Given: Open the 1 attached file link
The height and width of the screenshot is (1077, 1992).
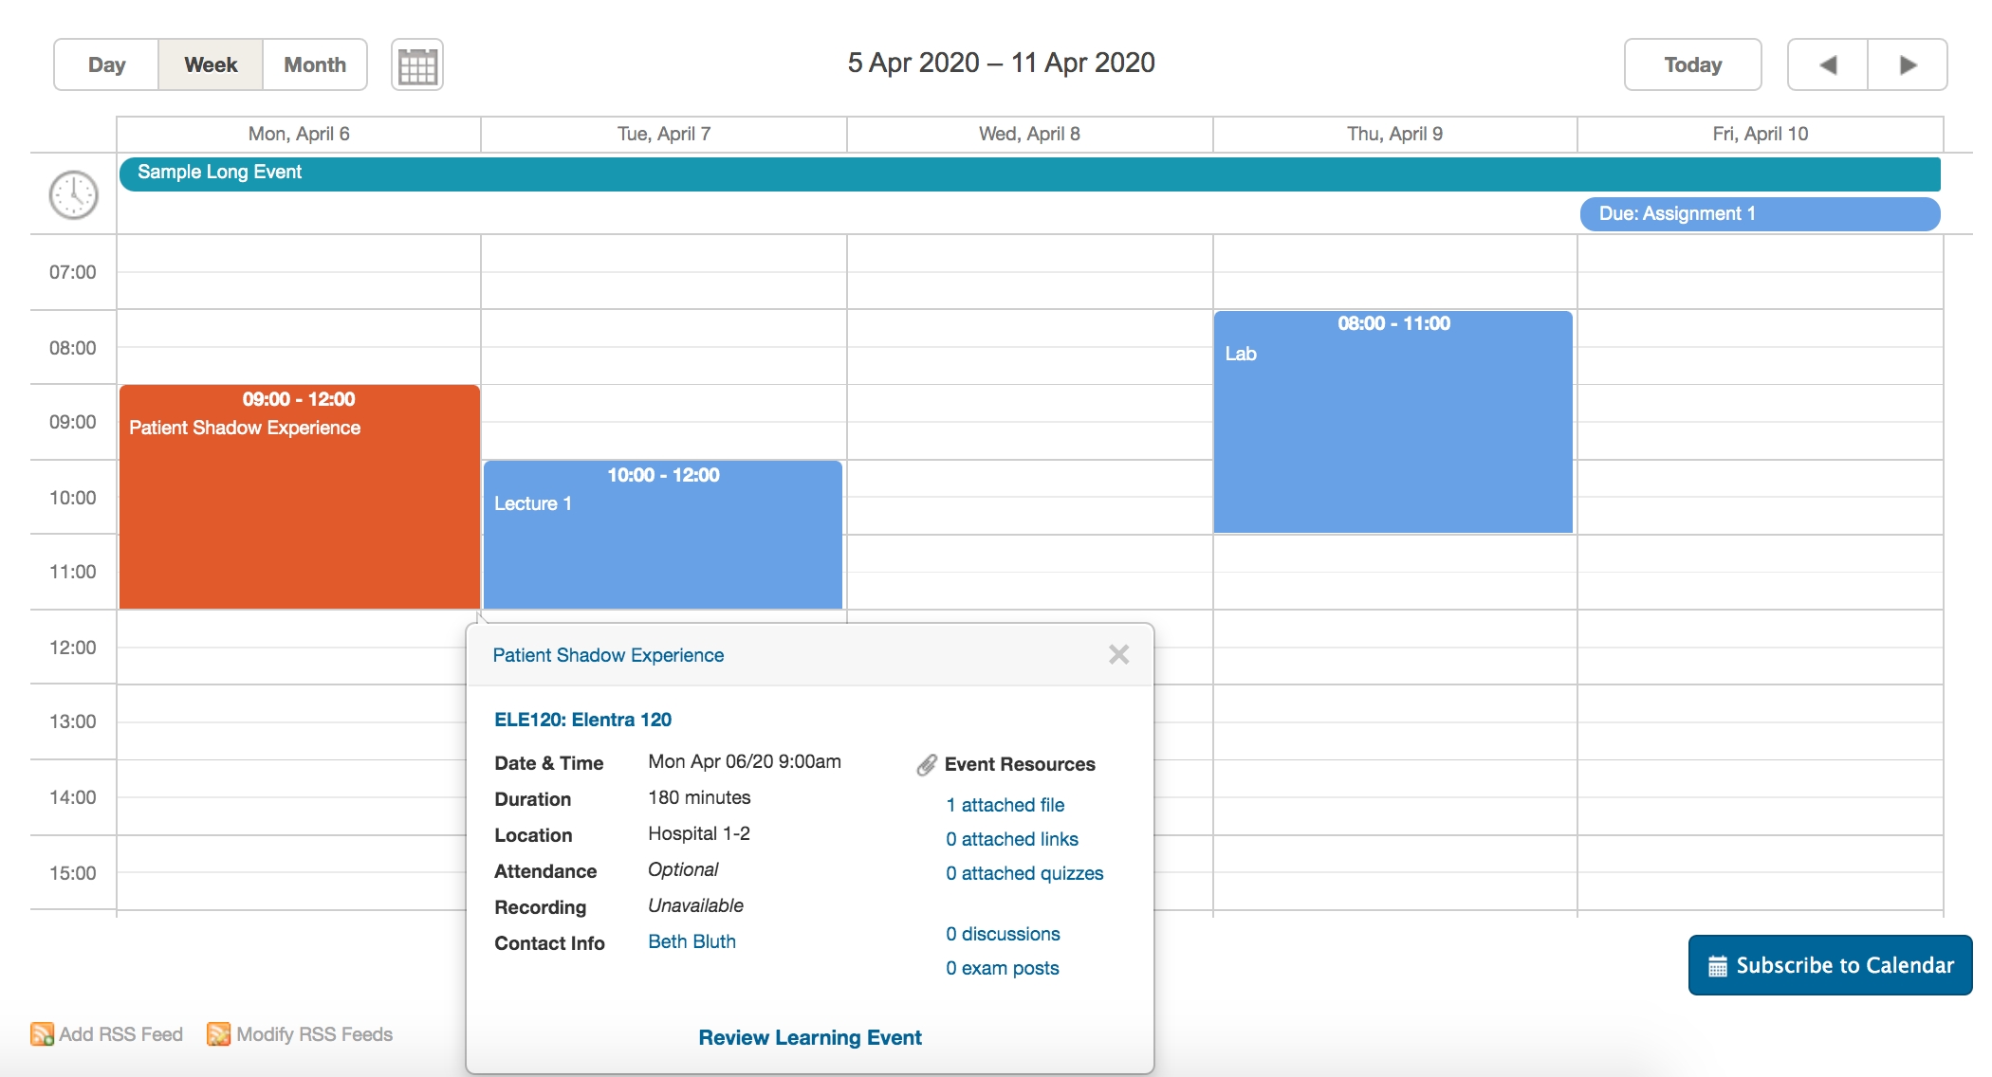Looking at the screenshot, I should pos(1005,805).
